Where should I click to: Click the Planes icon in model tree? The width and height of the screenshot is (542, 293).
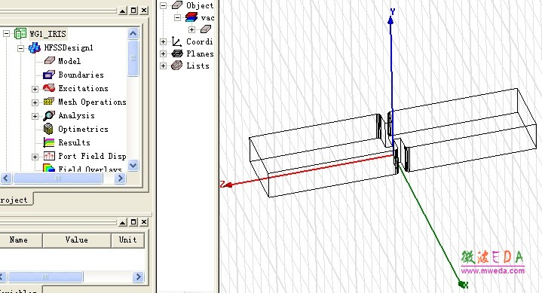click(x=177, y=53)
